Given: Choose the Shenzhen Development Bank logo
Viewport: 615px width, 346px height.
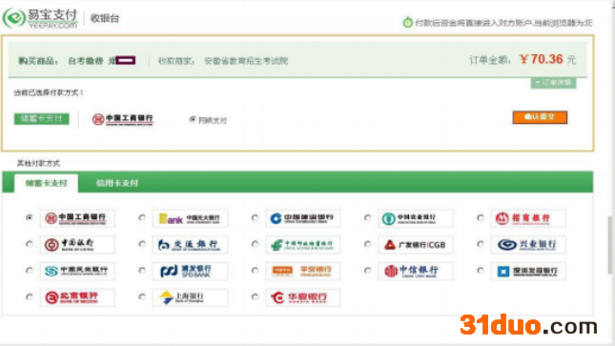Looking at the screenshot, I should 528,271.
